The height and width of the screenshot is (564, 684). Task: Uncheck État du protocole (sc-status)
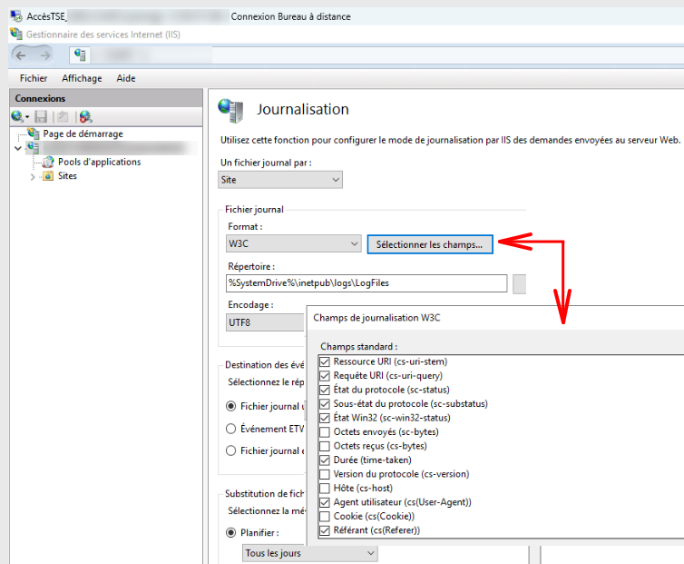[x=324, y=390]
